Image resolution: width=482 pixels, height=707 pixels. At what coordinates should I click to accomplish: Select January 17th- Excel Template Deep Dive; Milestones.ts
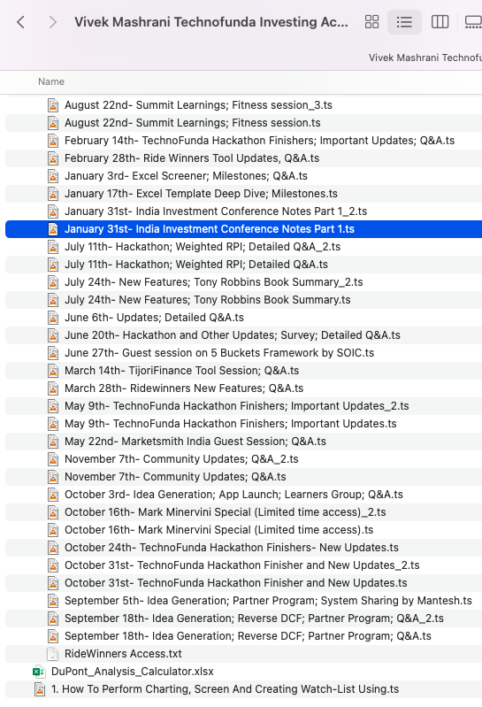tap(201, 194)
